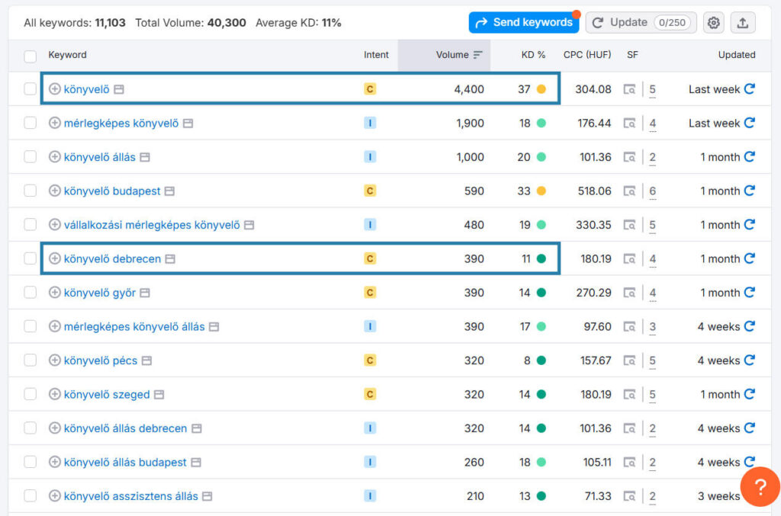The width and height of the screenshot is (781, 516).
Task: Open the könyvelő keyword link
Action: 87,90
